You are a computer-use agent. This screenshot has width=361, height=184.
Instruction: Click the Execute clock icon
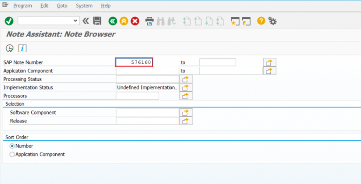click(10, 48)
